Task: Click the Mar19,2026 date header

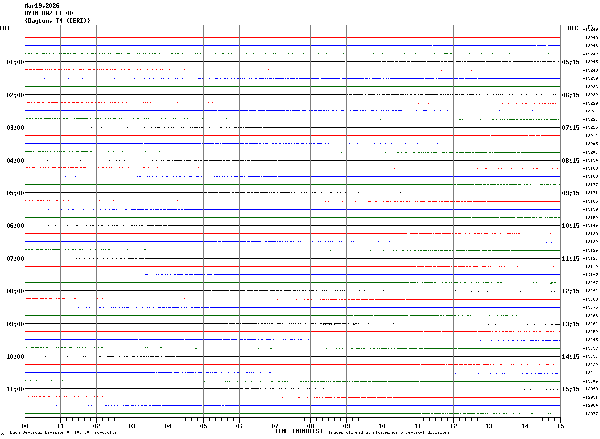Action: [42, 6]
